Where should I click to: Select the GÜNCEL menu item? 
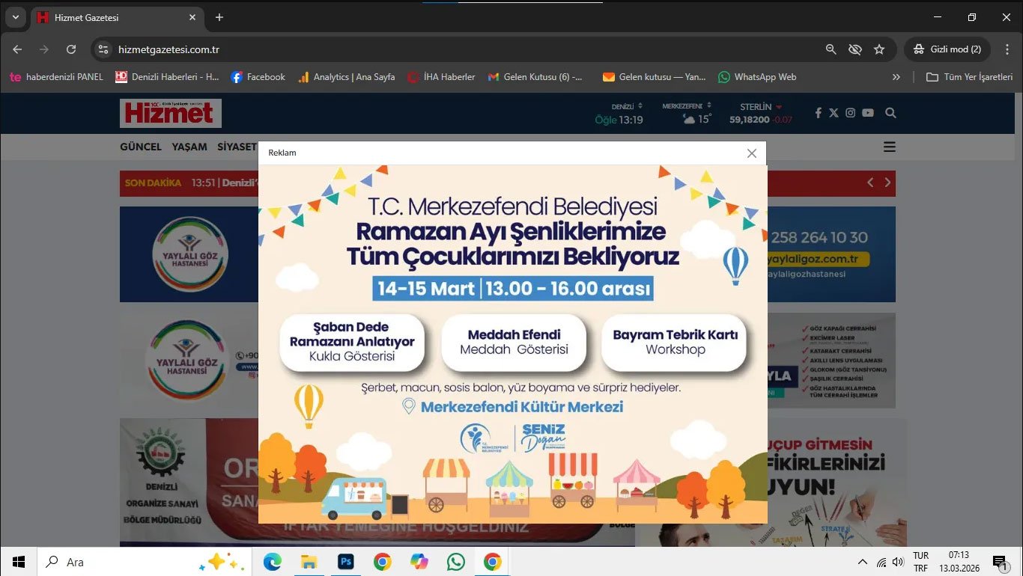140,147
